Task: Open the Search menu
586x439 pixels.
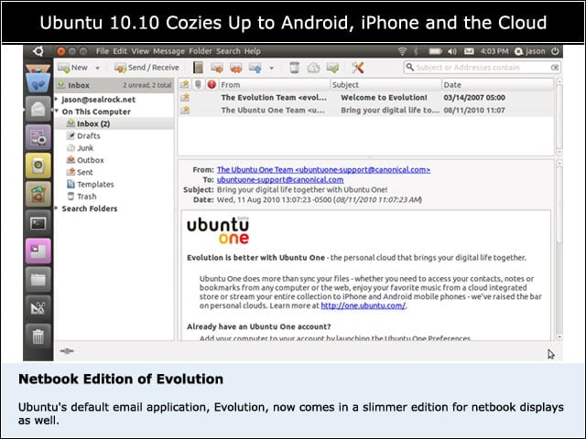Action: (228, 51)
